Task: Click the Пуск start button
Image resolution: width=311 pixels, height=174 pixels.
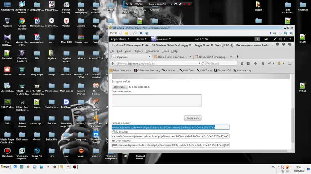Action: pos(5,167)
